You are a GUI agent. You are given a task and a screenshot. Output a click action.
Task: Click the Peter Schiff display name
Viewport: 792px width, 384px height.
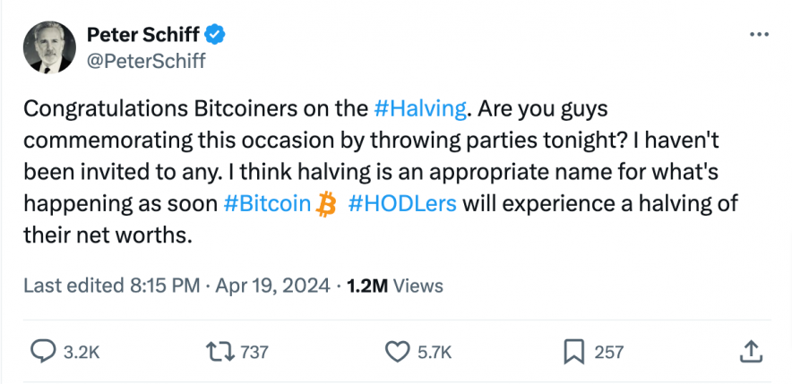click(x=144, y=35)
